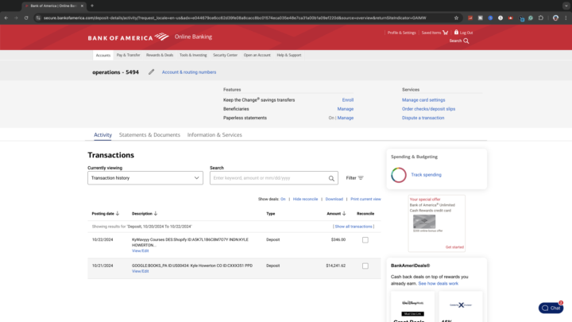
Task: Open the Chat bubble button
Action: (x=551, y=308)
